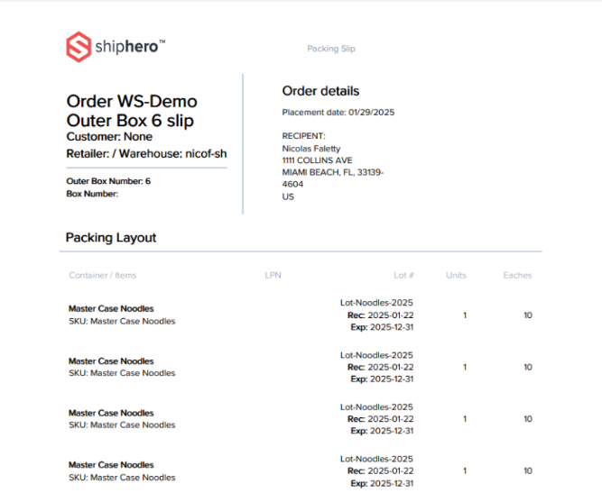The image size is (602, 493).
Task: Click the Packing Layout section heading
Action: coord(111,238)
